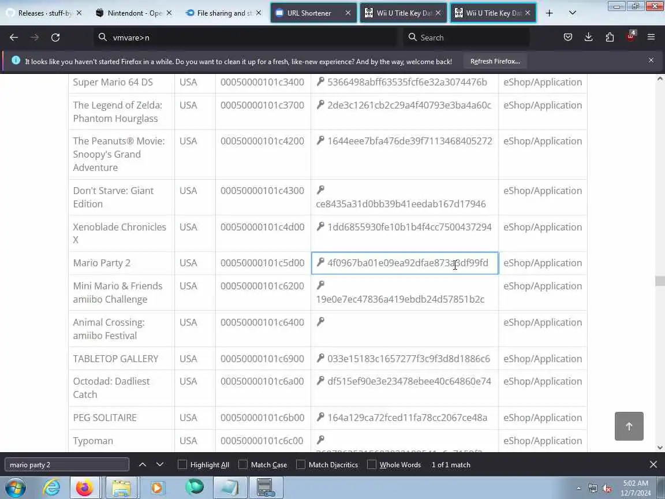Click the address bar with vmvare>n

246,38
